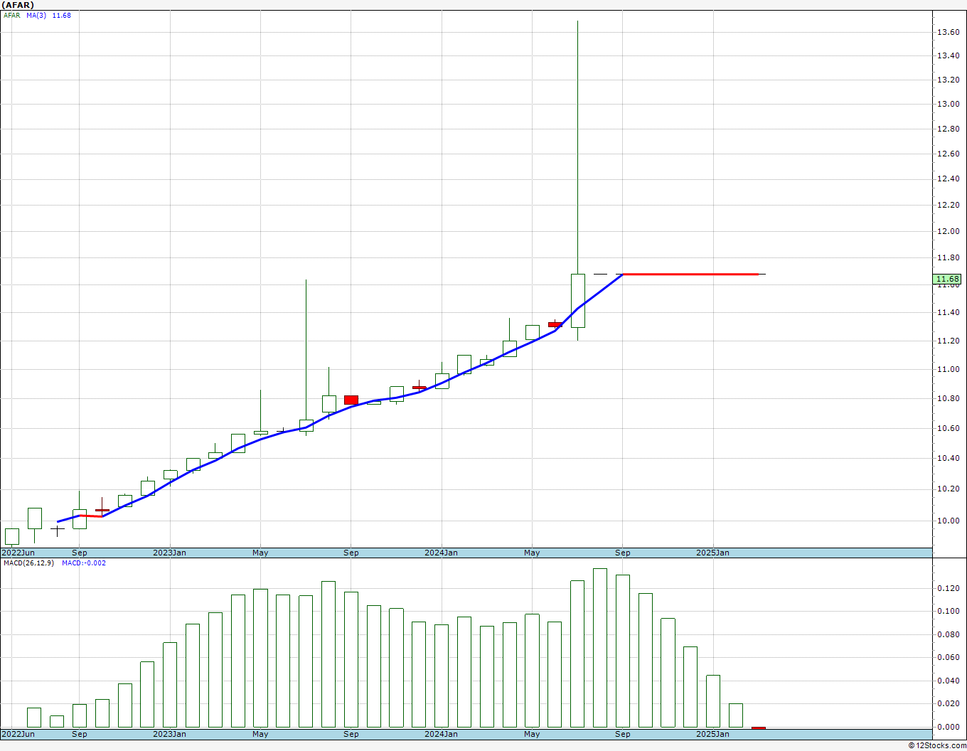Click the 13.20 price axis label
967x751 pixels.
pyautogui.click(x=949, y=80)
